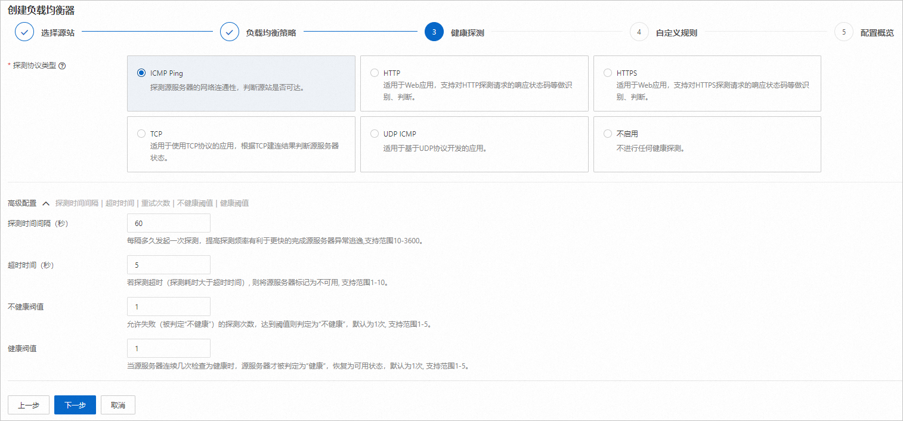Click the 高级配置 heading text
The width and height of the screenshot is (903, 421).
[x=22, y=203]
